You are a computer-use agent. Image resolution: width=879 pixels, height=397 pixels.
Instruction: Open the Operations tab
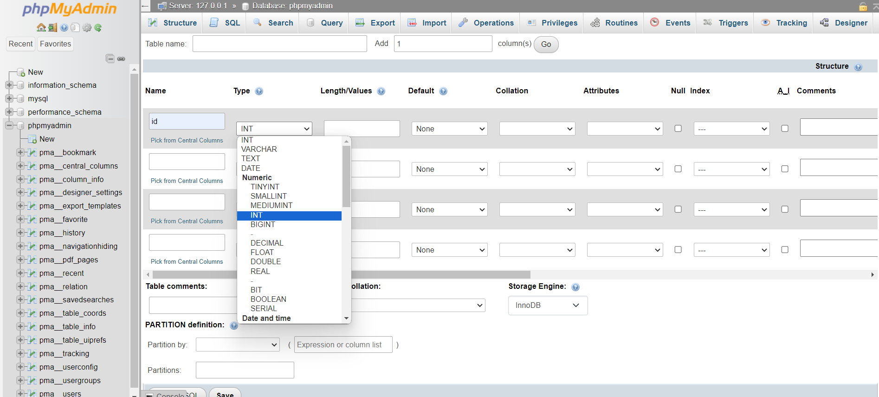click(486, 23)
